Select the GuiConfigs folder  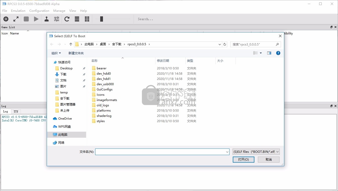tap(104, 89)
